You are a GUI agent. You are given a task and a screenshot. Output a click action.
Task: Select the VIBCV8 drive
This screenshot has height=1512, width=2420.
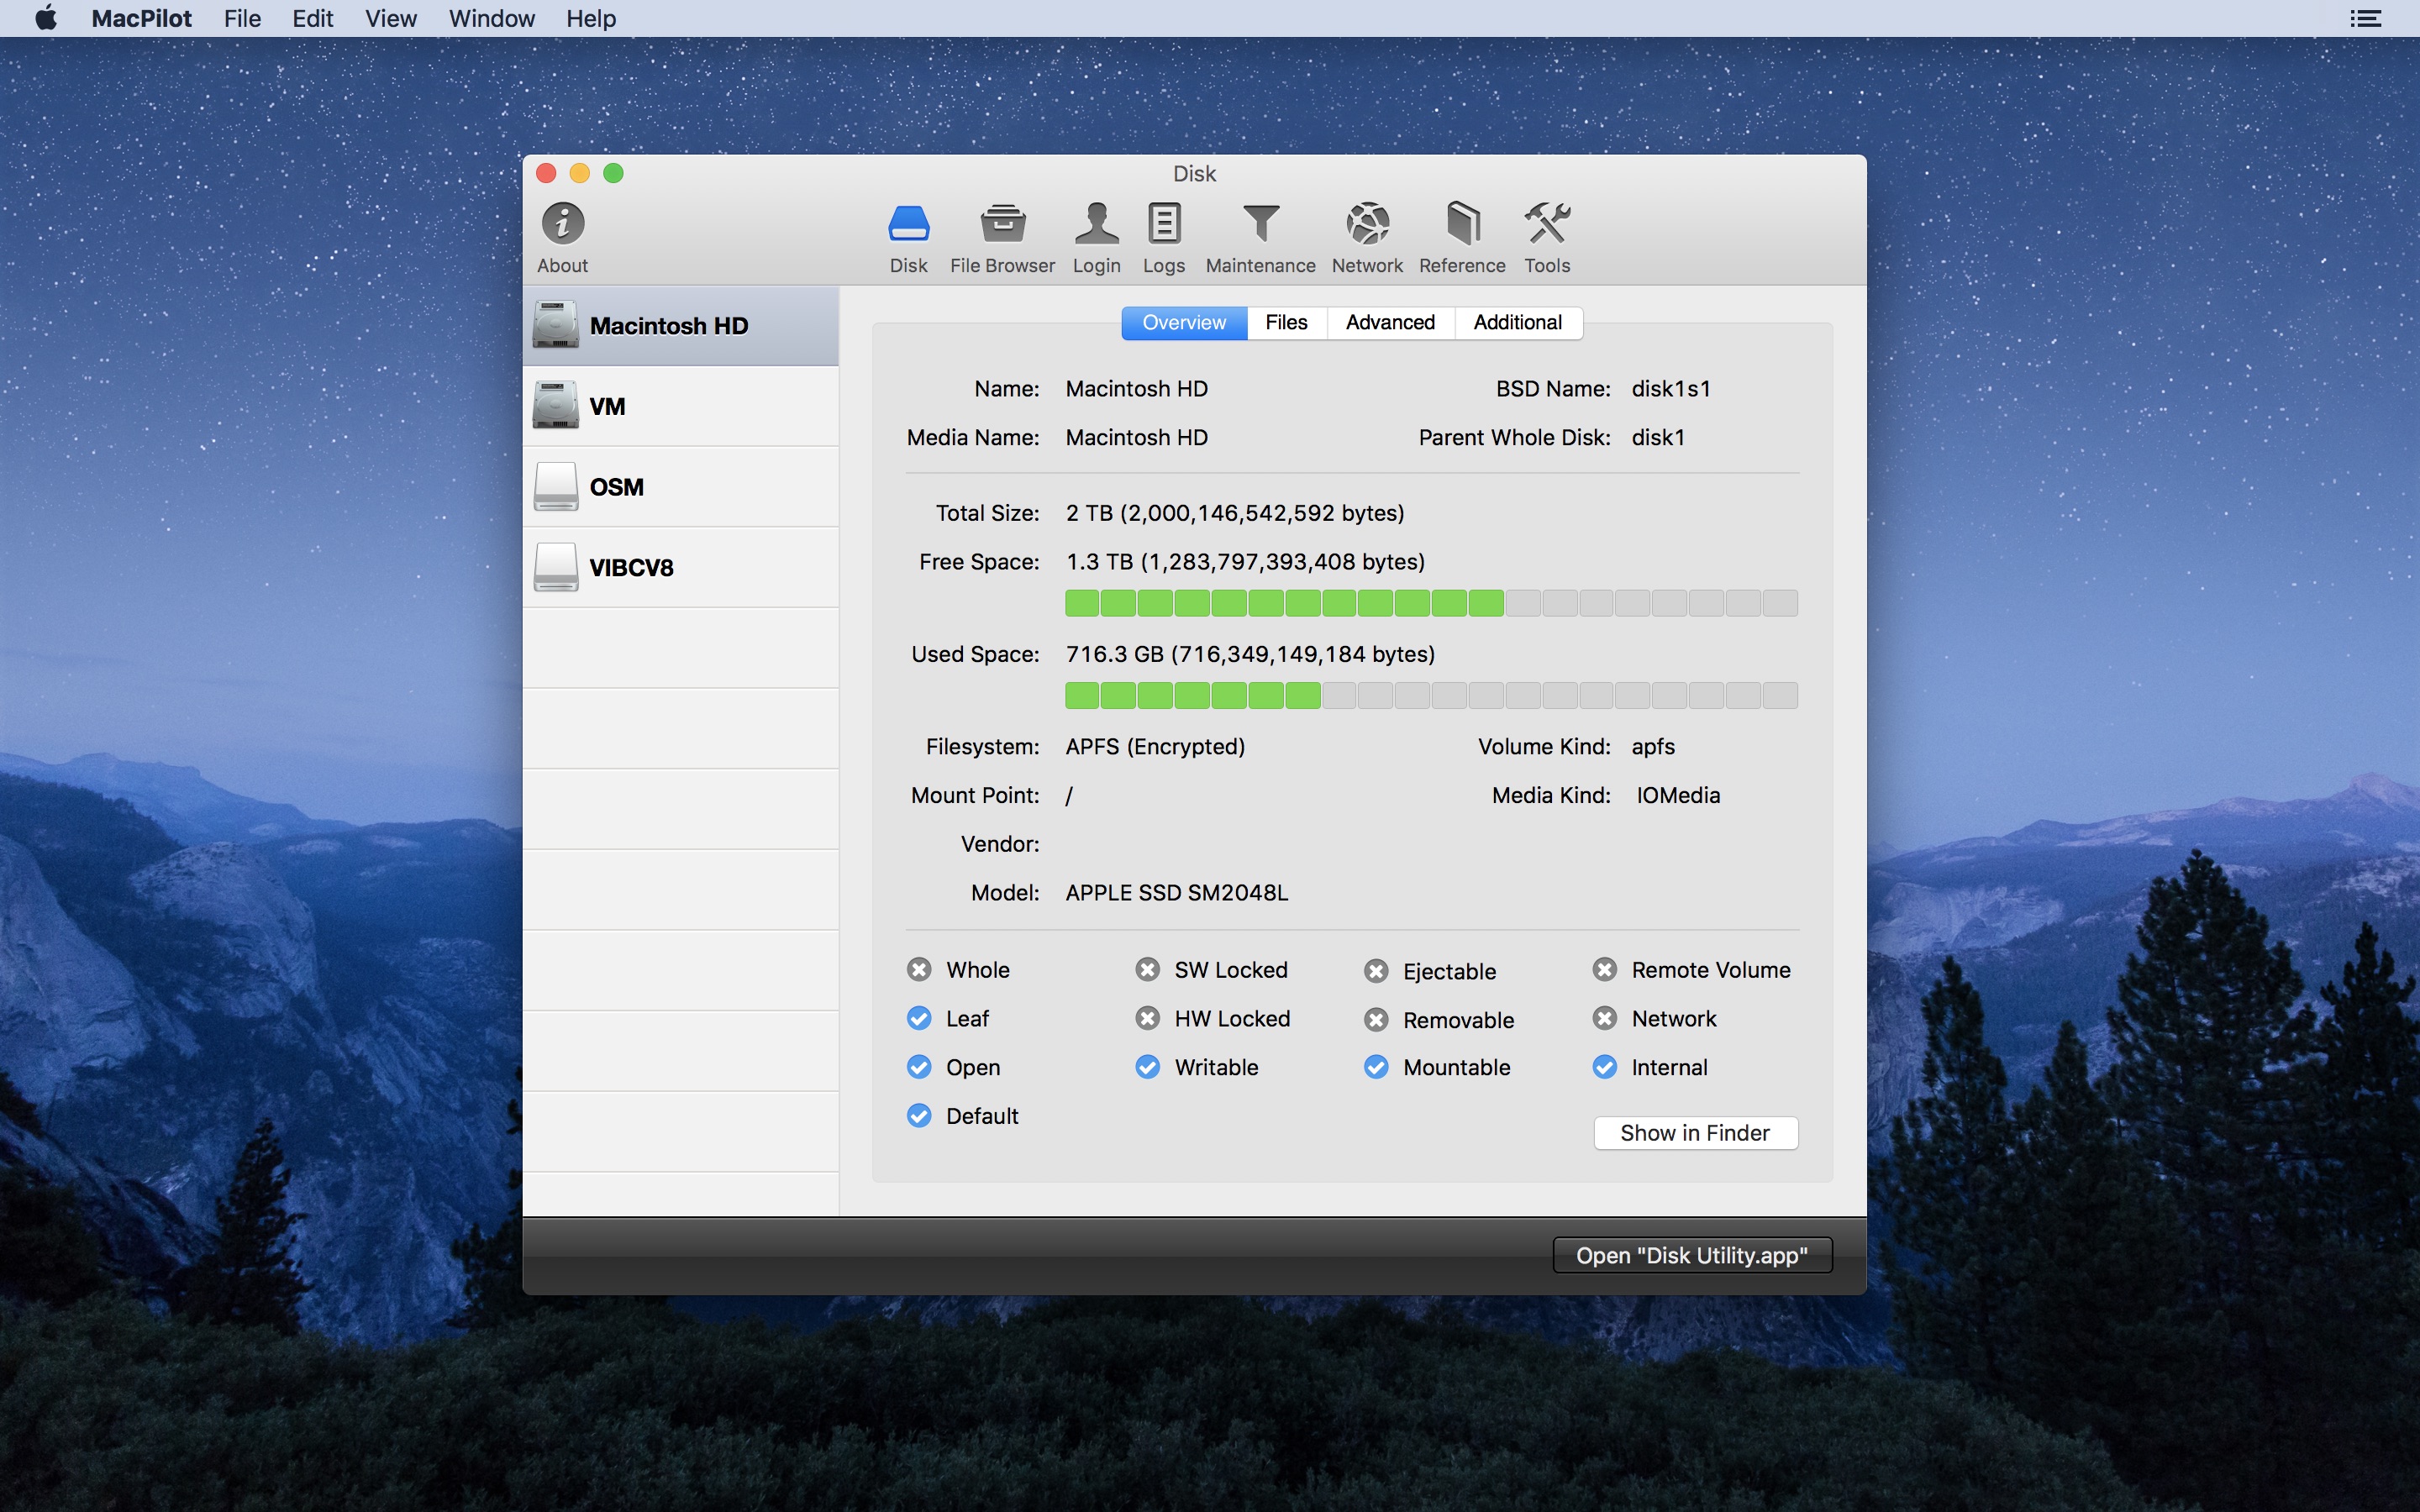pos(680,568)
